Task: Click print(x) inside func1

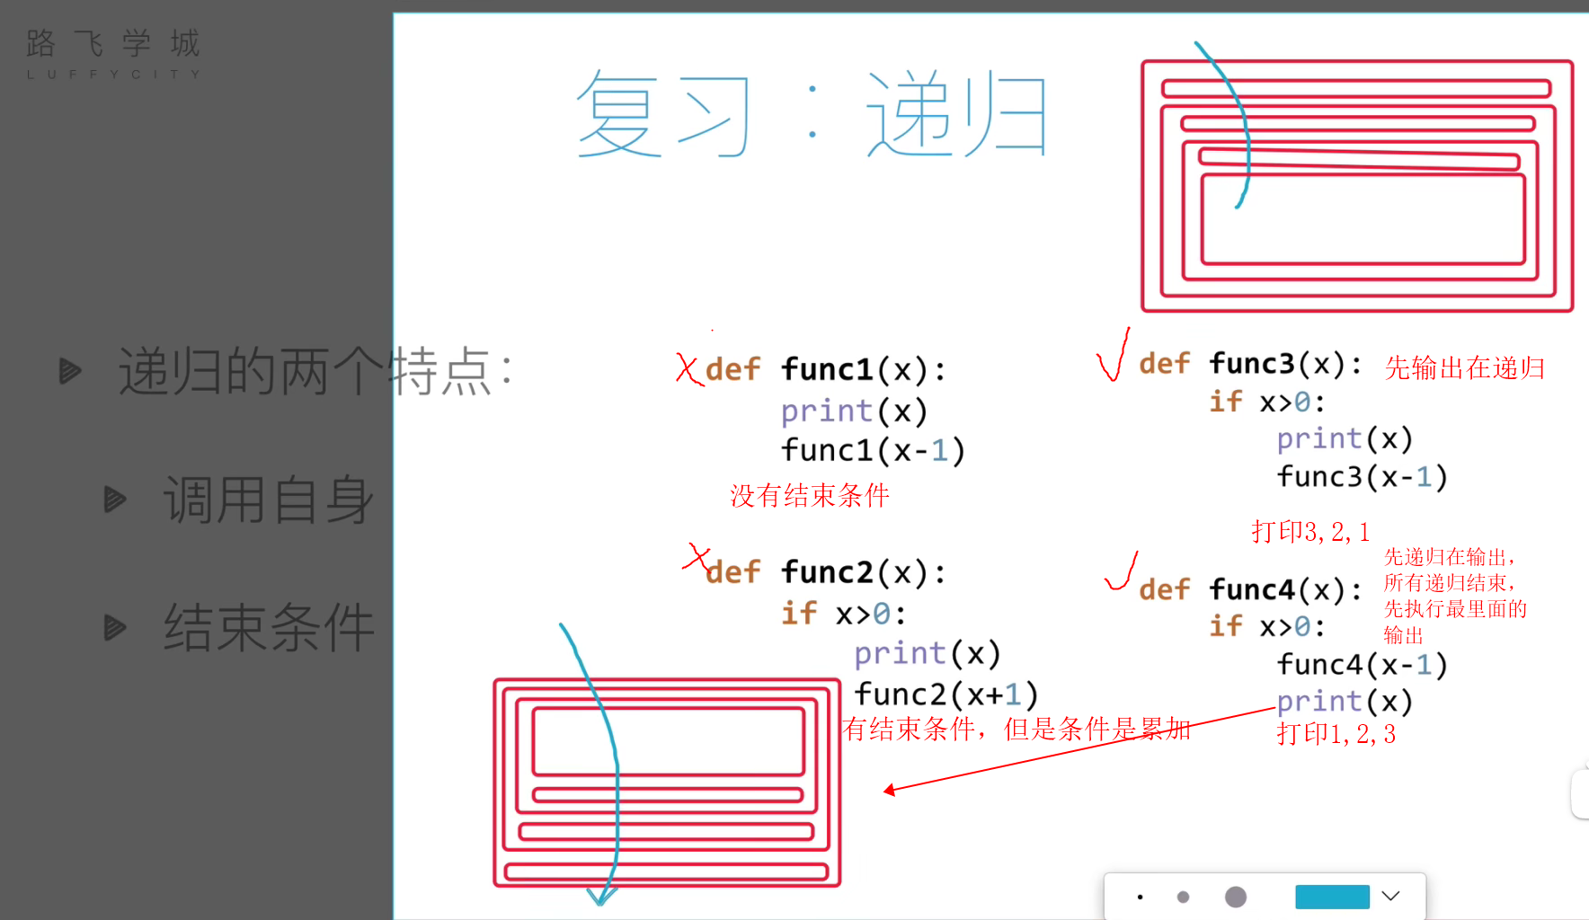Action: (x=854, y=411)
